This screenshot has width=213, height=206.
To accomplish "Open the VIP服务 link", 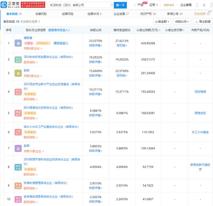I will [x=169, y=5].
